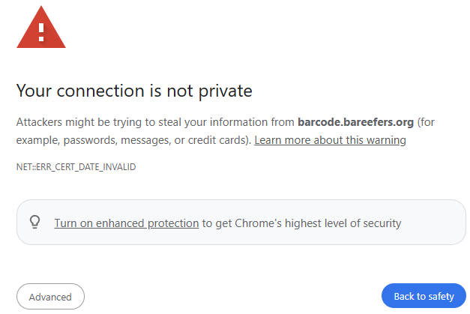Click the word messages in the warning text
This screenshot has height=314, width=470.
[145, 140]
